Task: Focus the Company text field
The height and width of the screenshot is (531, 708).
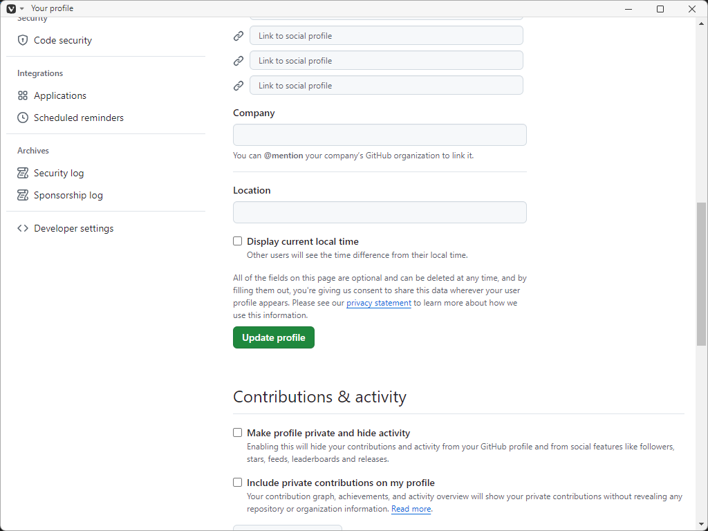Action: click(x=380, y=135)
